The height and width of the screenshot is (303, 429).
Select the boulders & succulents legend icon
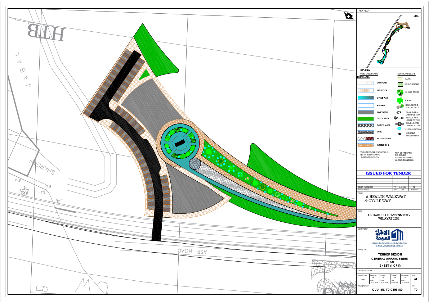point(399,106)
